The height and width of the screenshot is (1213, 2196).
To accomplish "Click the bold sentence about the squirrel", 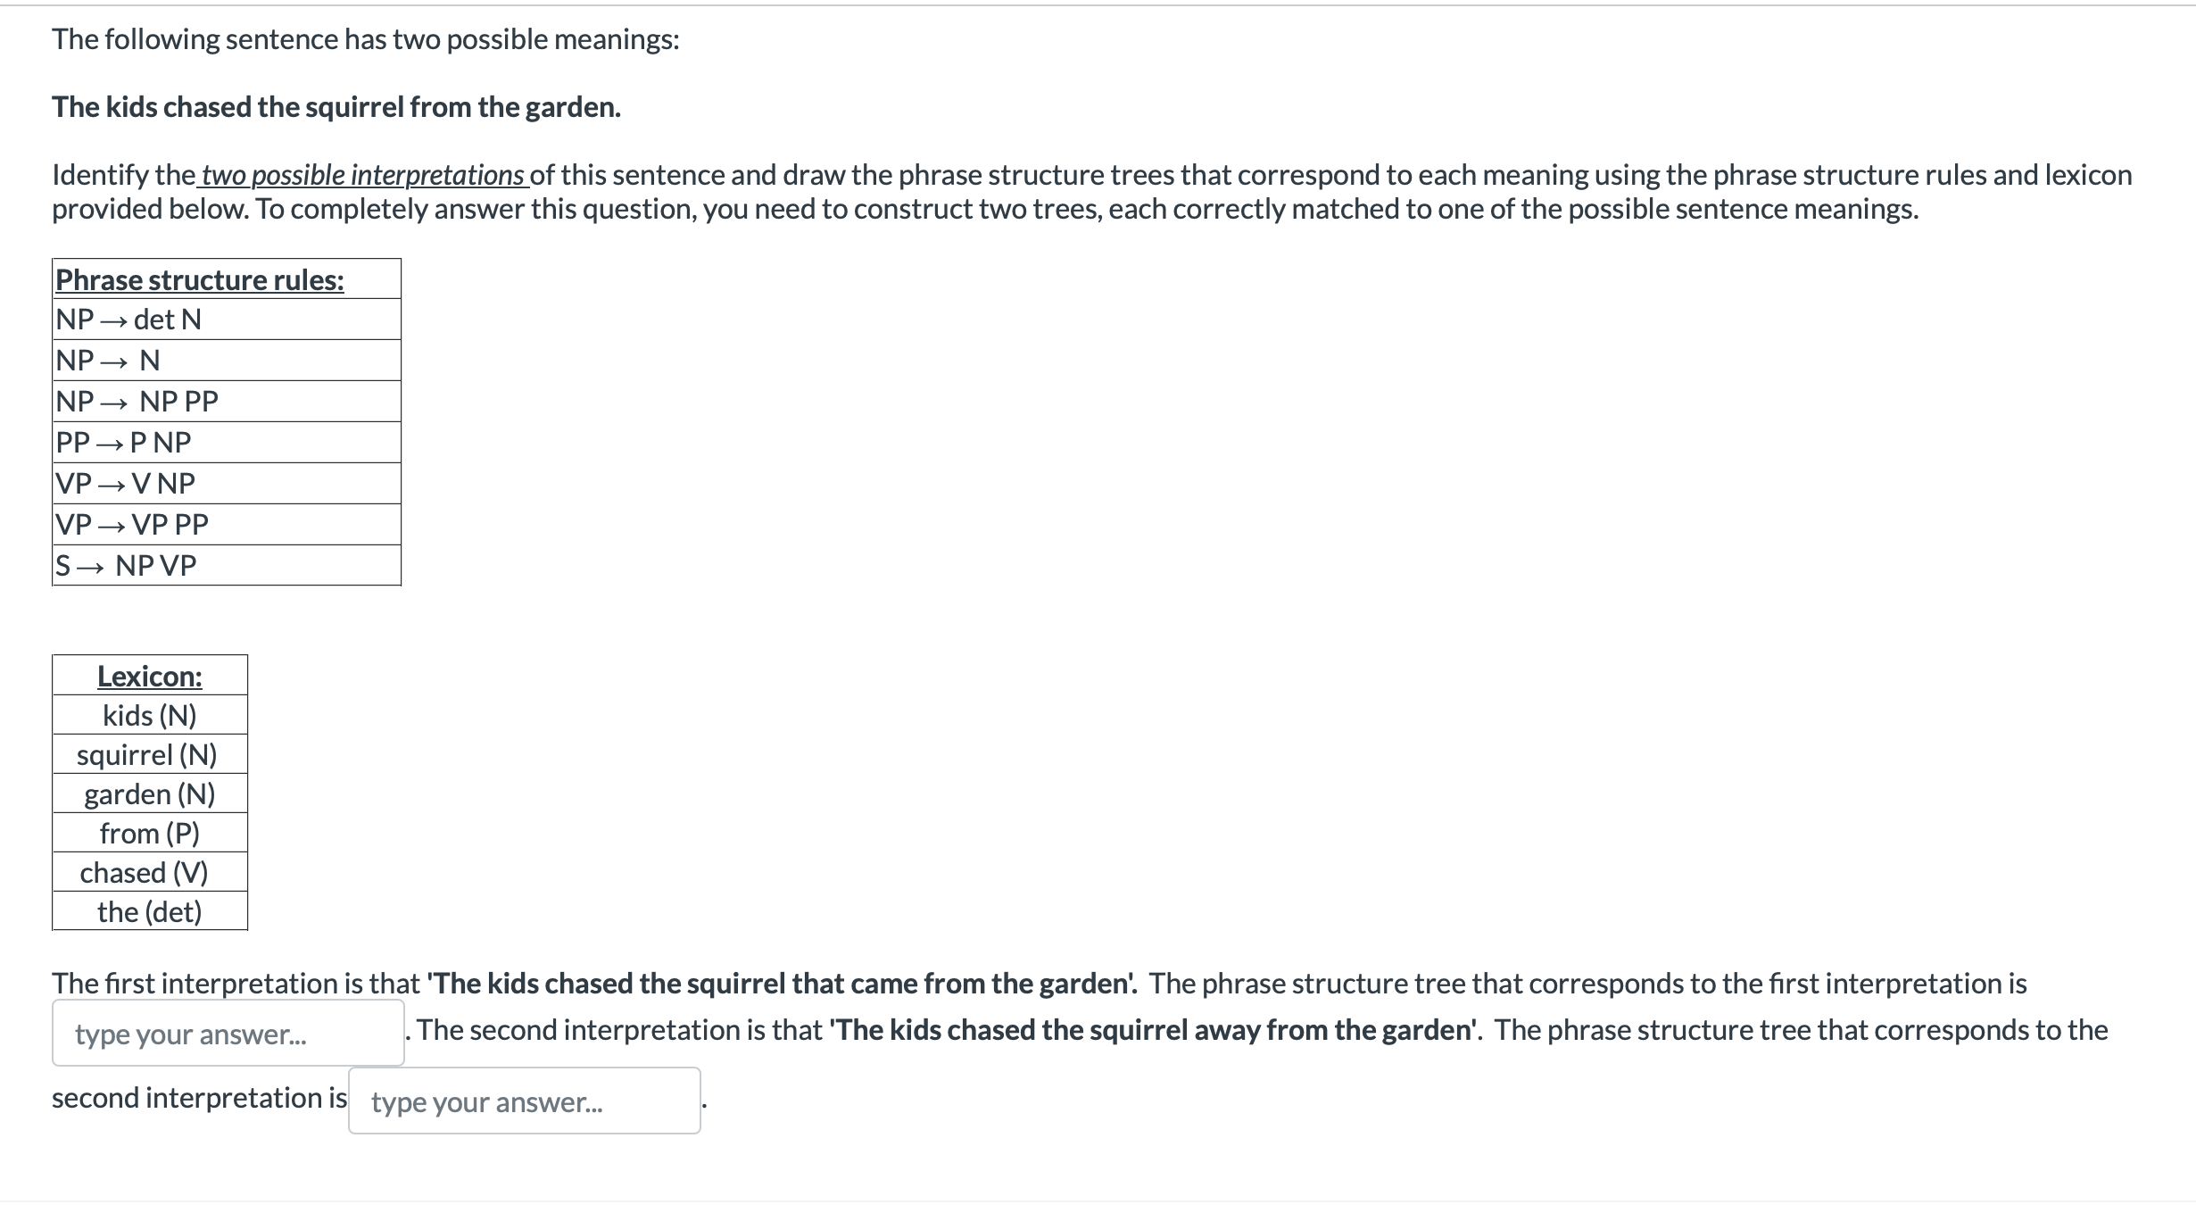I will click(x=336, y=107).
